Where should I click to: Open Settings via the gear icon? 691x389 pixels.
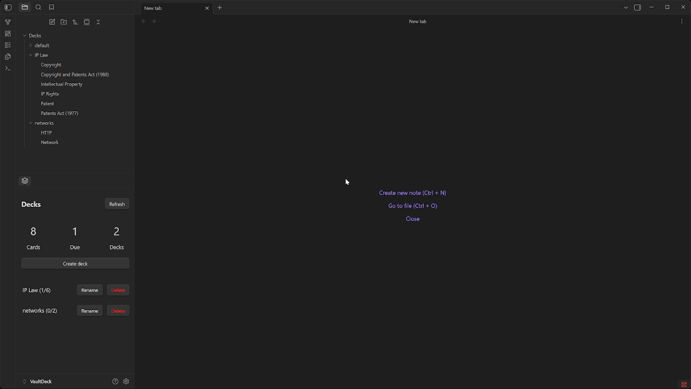(x=126, y=381)
